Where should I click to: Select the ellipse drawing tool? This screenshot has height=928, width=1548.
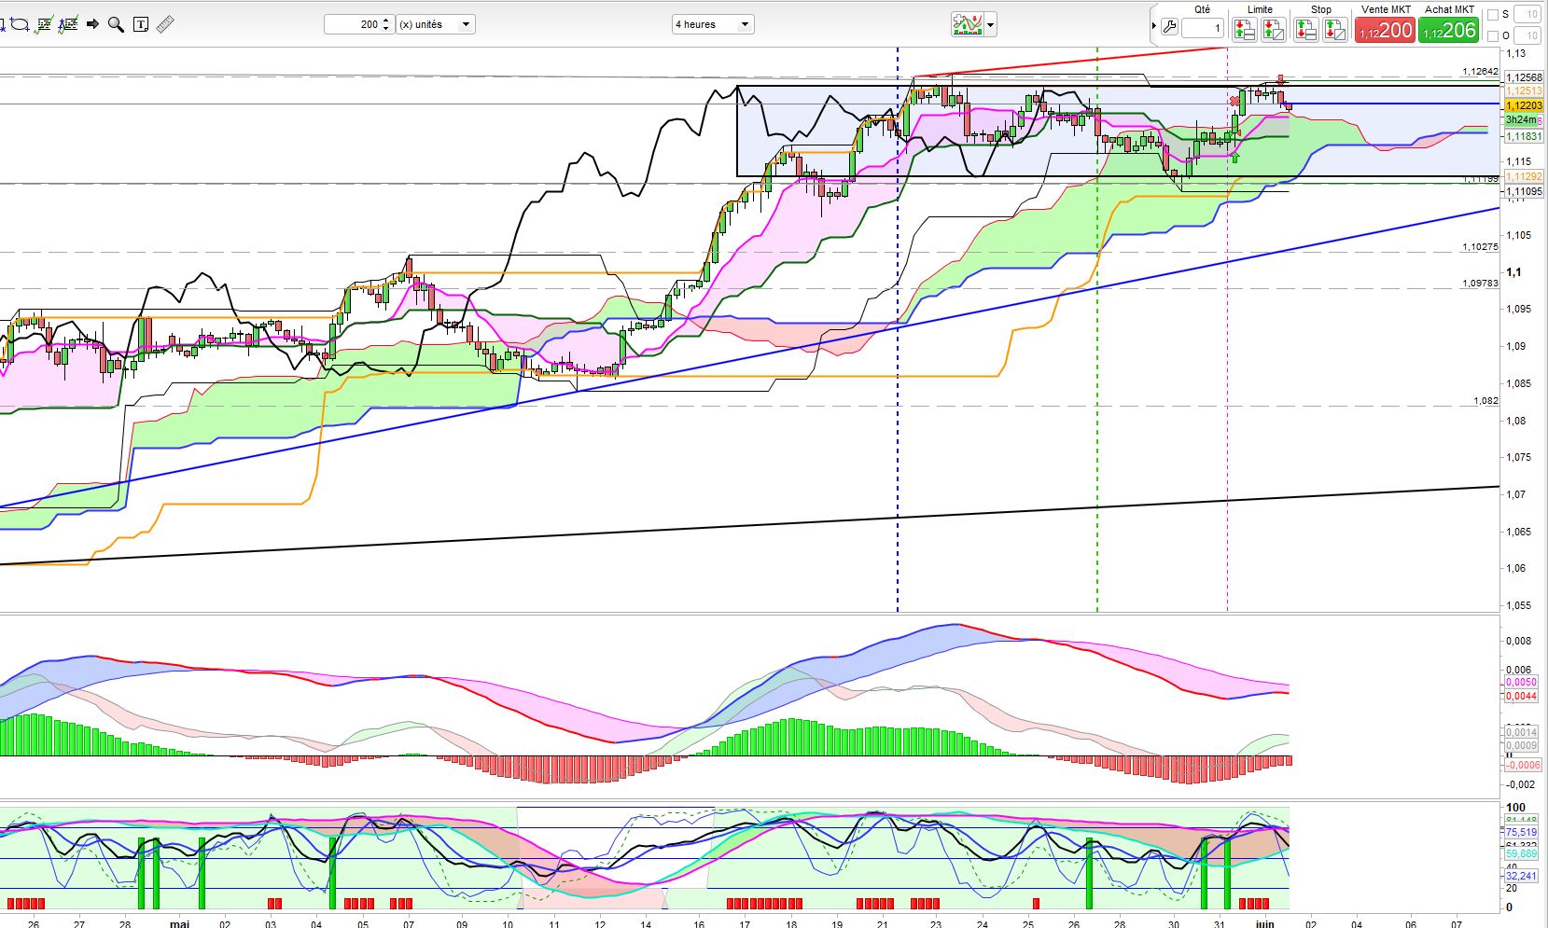[19, 24]
